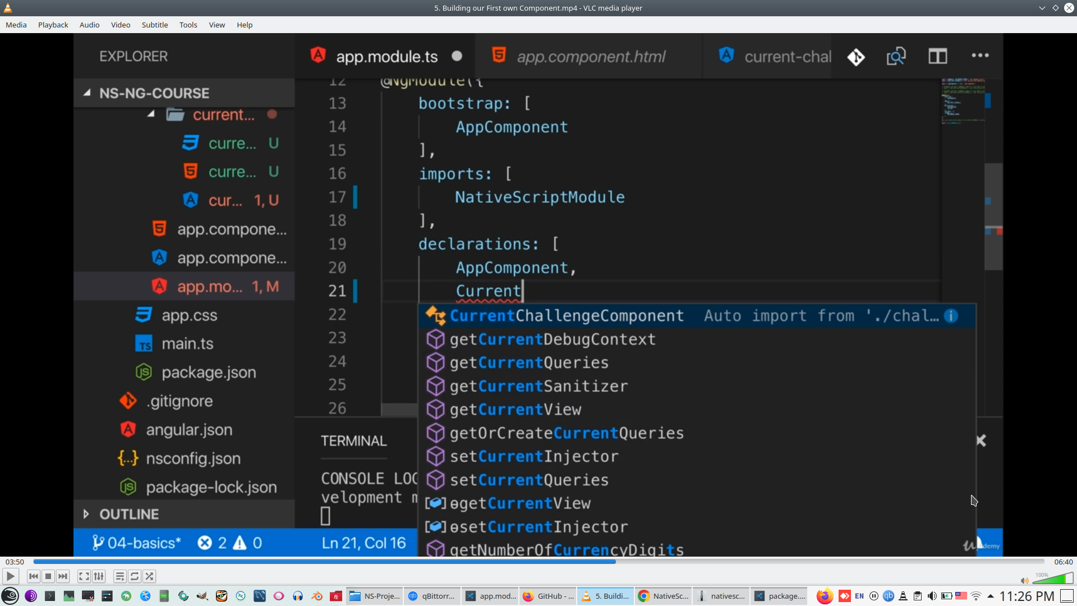Toggle the playlist view
The height and width of the screenshot is (606, 1077).
(119, 576)
